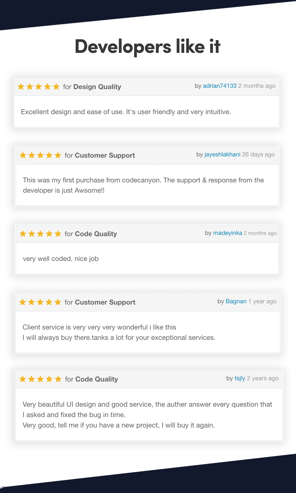296x493 pixels.
Task: Open Bagnan's profile link
Action: pos(236,301)
